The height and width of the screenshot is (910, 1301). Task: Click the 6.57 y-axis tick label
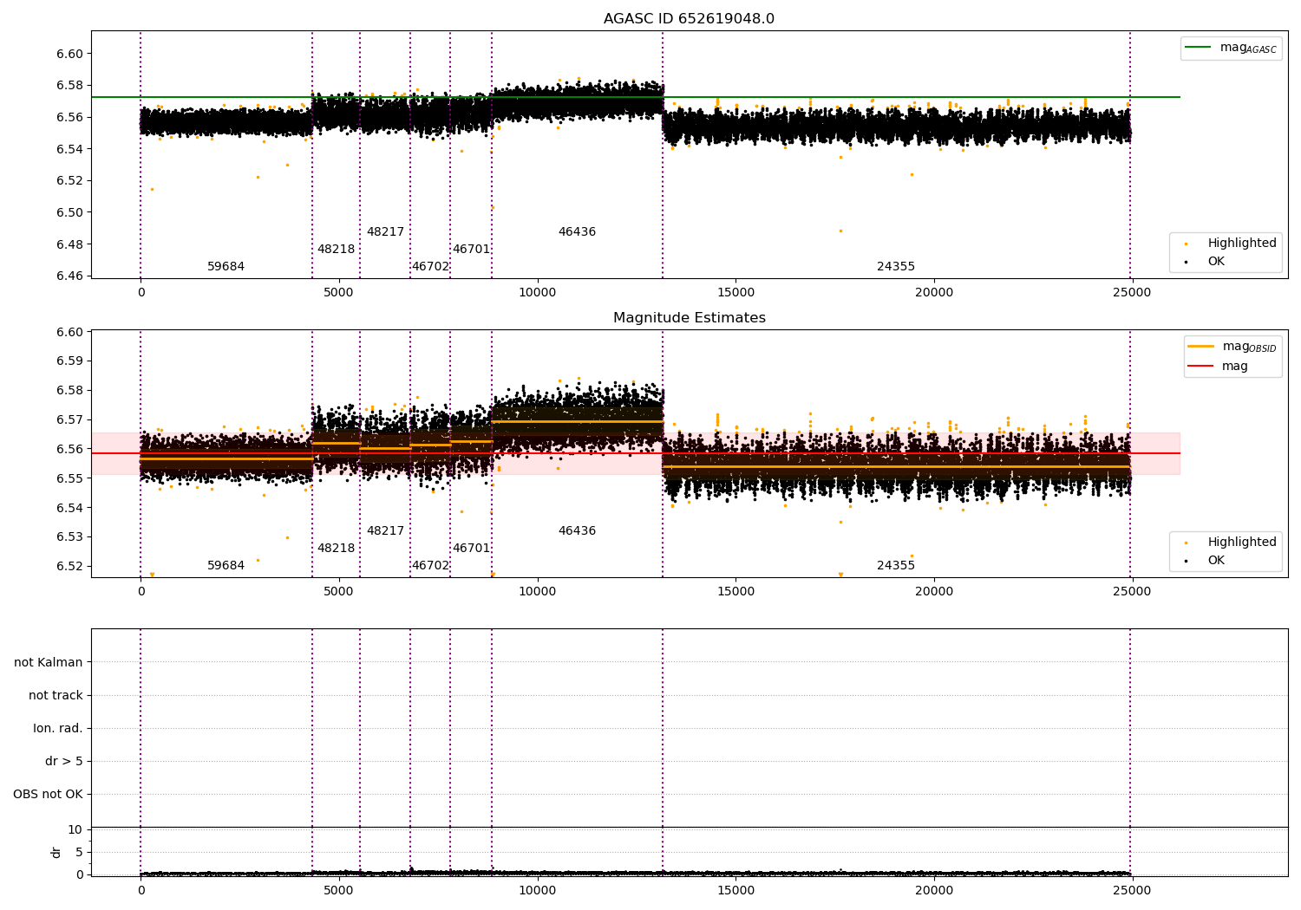pyautogui.click(x=69, y=420)
